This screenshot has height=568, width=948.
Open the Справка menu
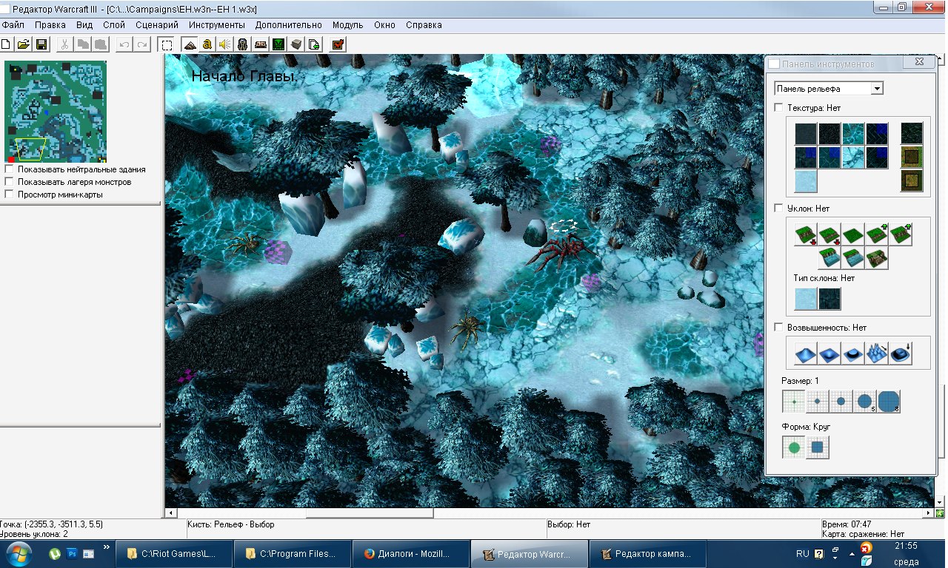(424, 24)
